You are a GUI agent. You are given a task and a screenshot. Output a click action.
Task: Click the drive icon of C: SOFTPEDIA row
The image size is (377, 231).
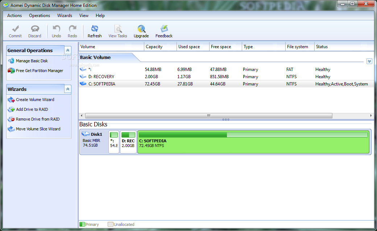coord(83,84)
